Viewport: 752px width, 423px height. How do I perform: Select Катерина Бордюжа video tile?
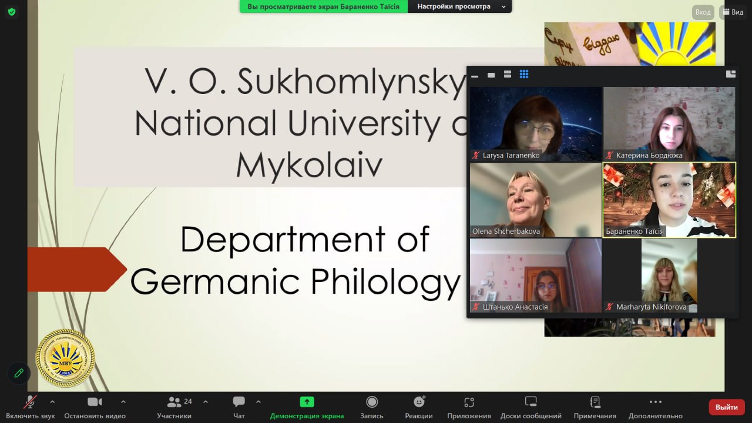click(669, 124)
